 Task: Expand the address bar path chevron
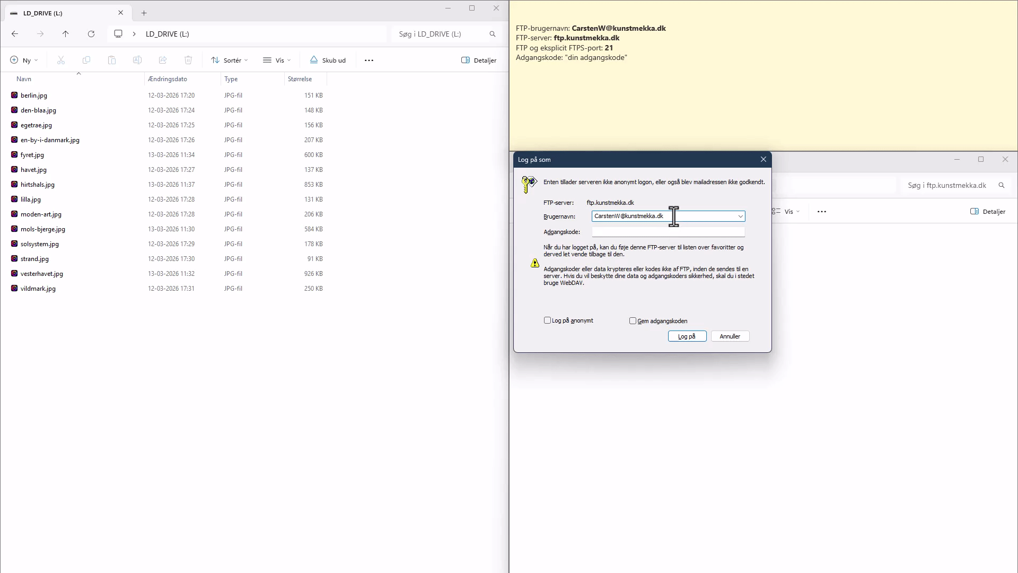(x=134, y=34)
